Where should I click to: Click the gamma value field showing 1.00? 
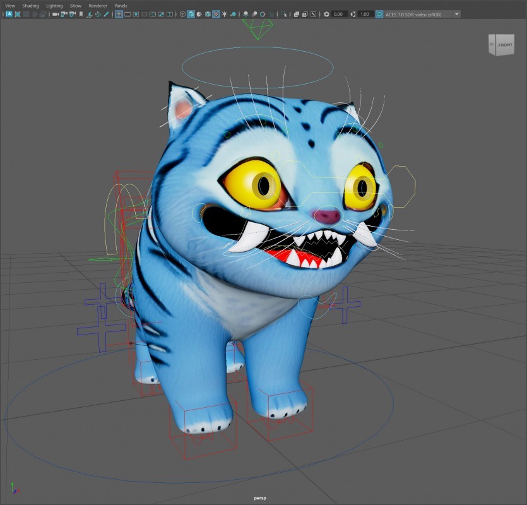pos(365,14)
